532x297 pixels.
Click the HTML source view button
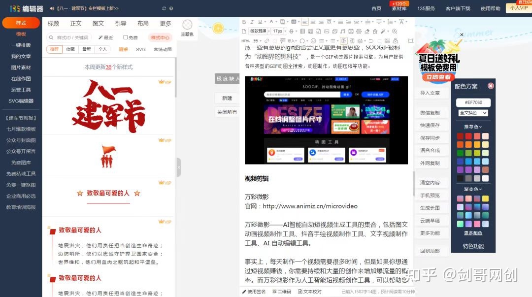[x=246, y=41]
